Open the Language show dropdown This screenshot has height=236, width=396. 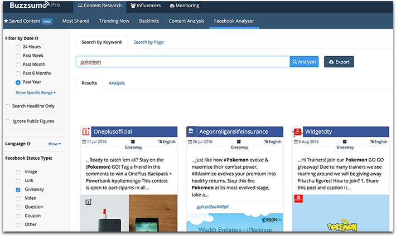(54, 144)
